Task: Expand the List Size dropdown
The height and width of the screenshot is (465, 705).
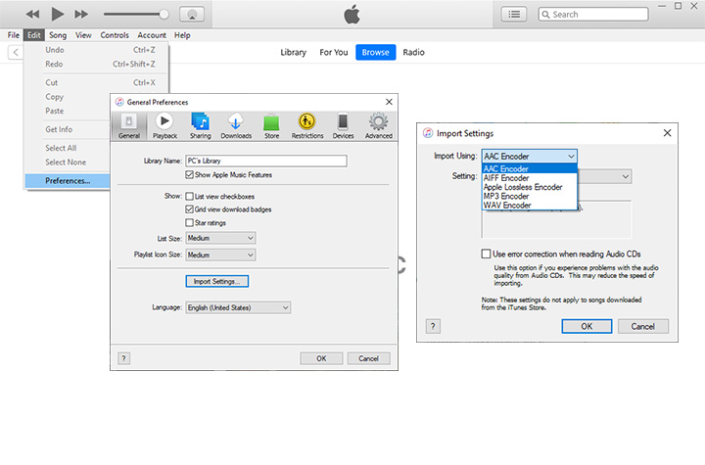Action: (x=220, y=238)
